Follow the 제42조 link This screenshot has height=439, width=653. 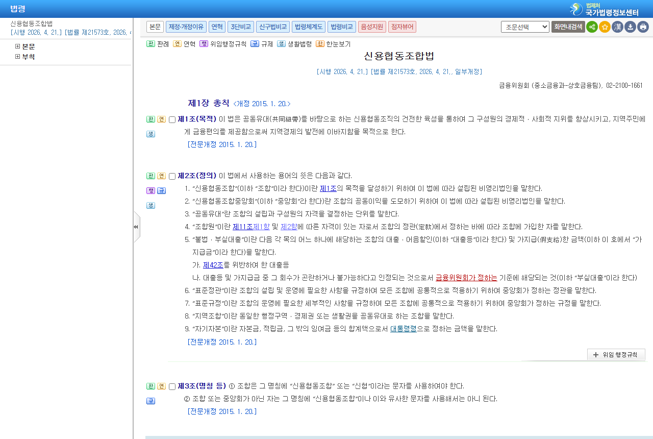coord(213,265)
